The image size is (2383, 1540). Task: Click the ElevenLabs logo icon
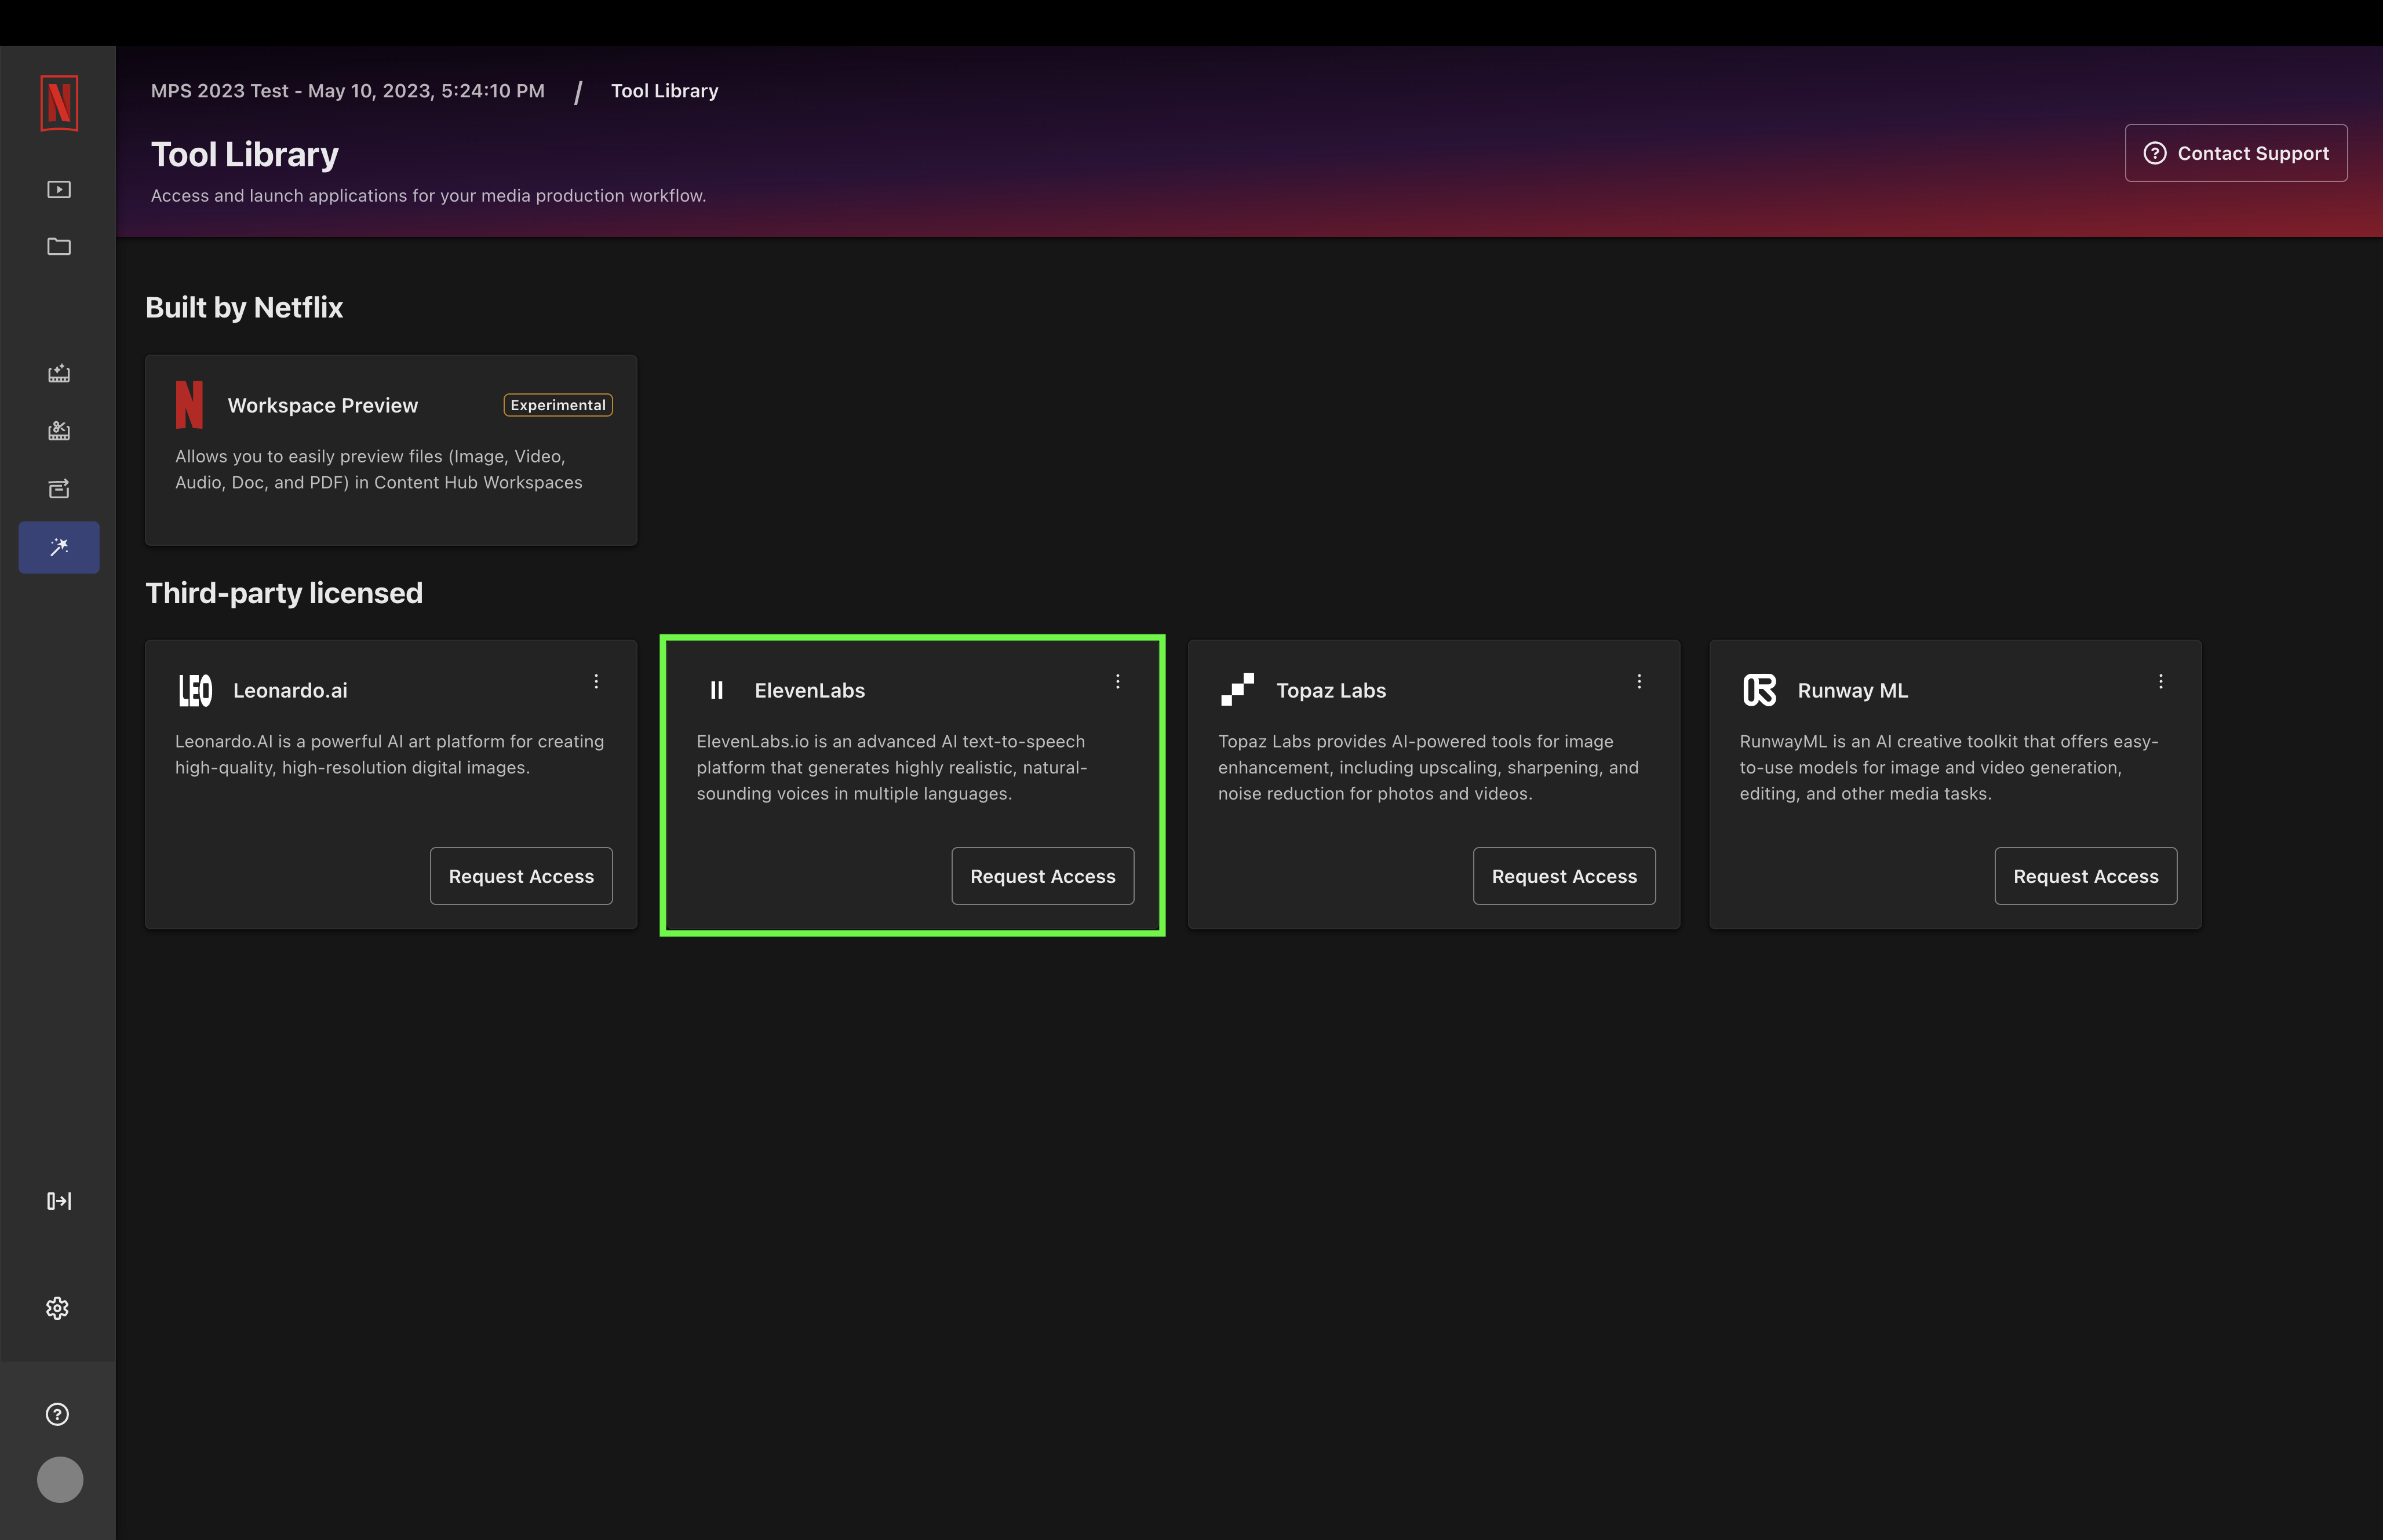point(716,690)
